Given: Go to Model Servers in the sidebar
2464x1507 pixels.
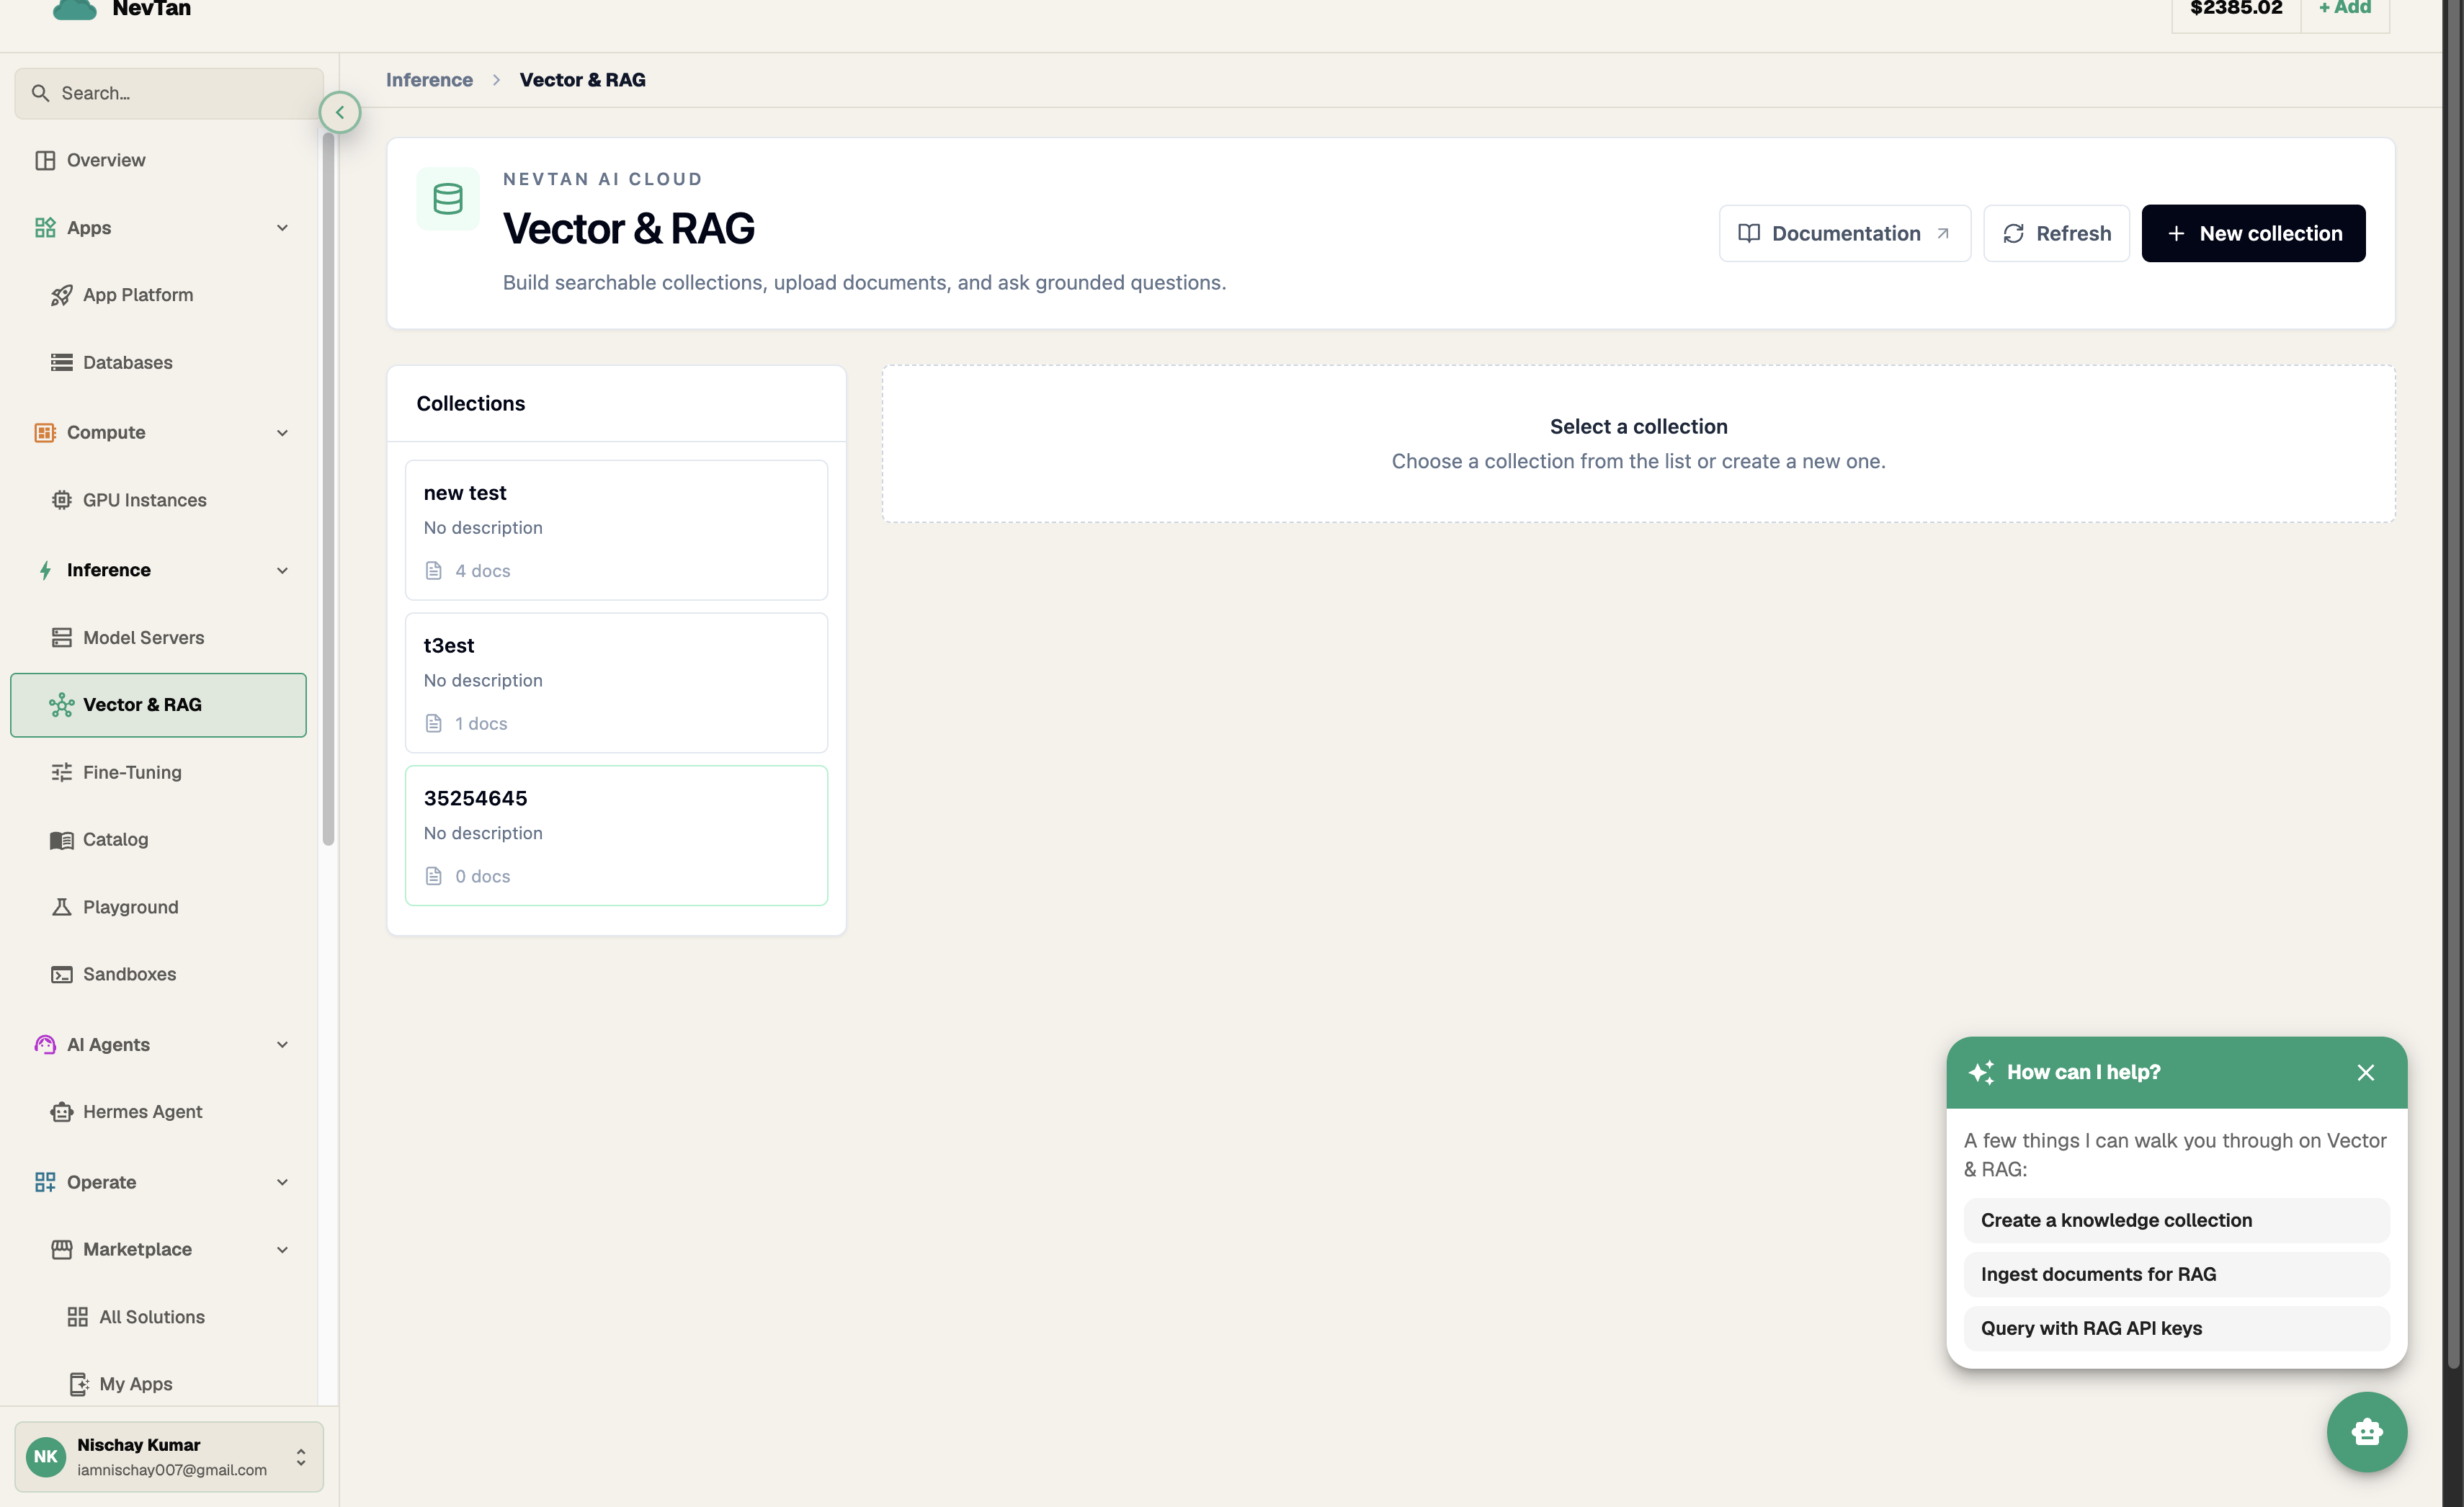Looking at the screenshot, I should 158,637.
